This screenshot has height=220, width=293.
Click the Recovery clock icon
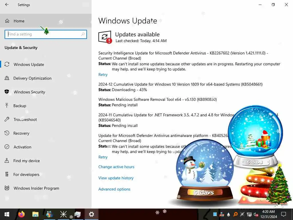pos(7,133)
